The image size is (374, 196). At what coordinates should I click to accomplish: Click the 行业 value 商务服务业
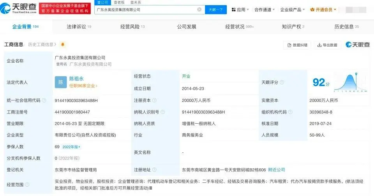pos(192,135)
